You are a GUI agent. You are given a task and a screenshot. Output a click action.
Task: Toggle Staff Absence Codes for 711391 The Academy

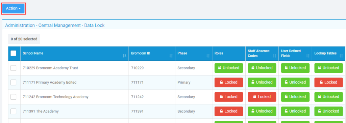point(262,111)
